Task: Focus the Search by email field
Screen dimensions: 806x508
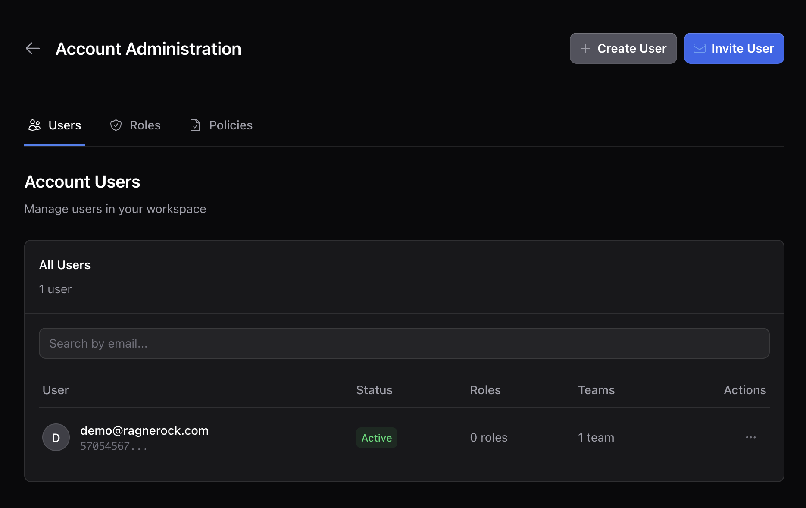Action: pyautogui.click(x=404, y=343)
